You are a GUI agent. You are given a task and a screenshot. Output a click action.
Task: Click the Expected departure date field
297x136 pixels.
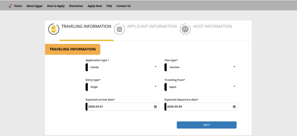(198, 107)
